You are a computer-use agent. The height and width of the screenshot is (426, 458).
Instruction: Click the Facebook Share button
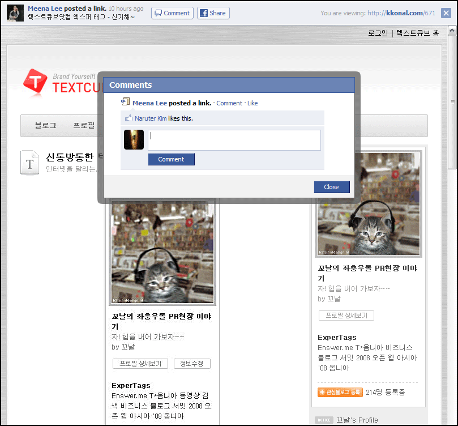(213, 13)
